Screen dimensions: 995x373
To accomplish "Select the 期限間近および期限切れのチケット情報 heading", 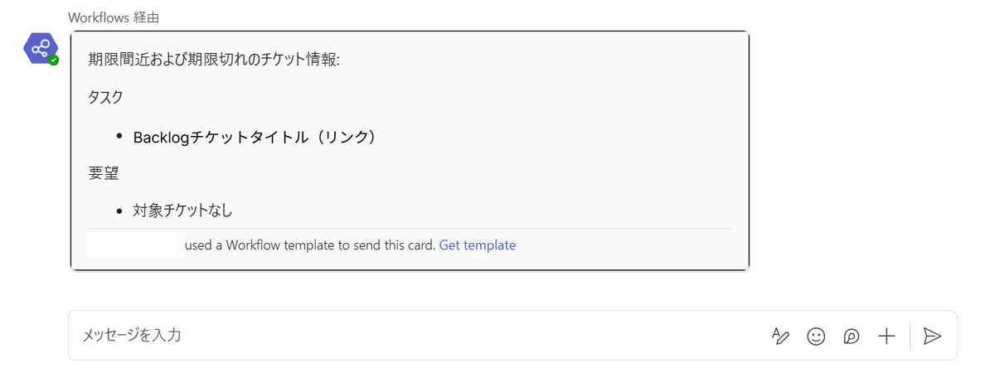I will (x=214, y=60).
